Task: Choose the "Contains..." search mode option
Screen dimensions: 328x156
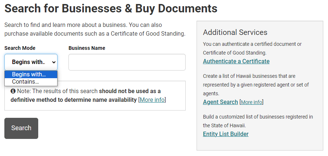Action: point(25,82)
